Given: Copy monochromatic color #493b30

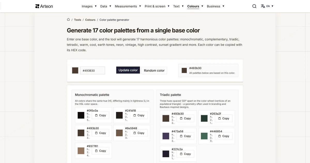Looking at the screenshot, I should [x=100, y=133].
